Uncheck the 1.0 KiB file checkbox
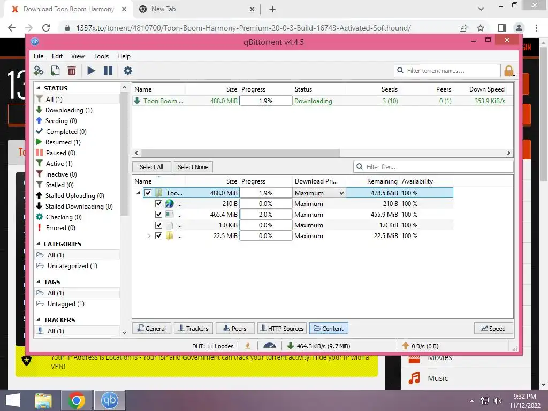 point(158,225)
